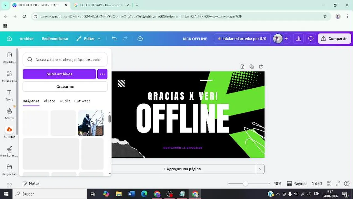Select the striped logo on the canvas

[121, 83]
